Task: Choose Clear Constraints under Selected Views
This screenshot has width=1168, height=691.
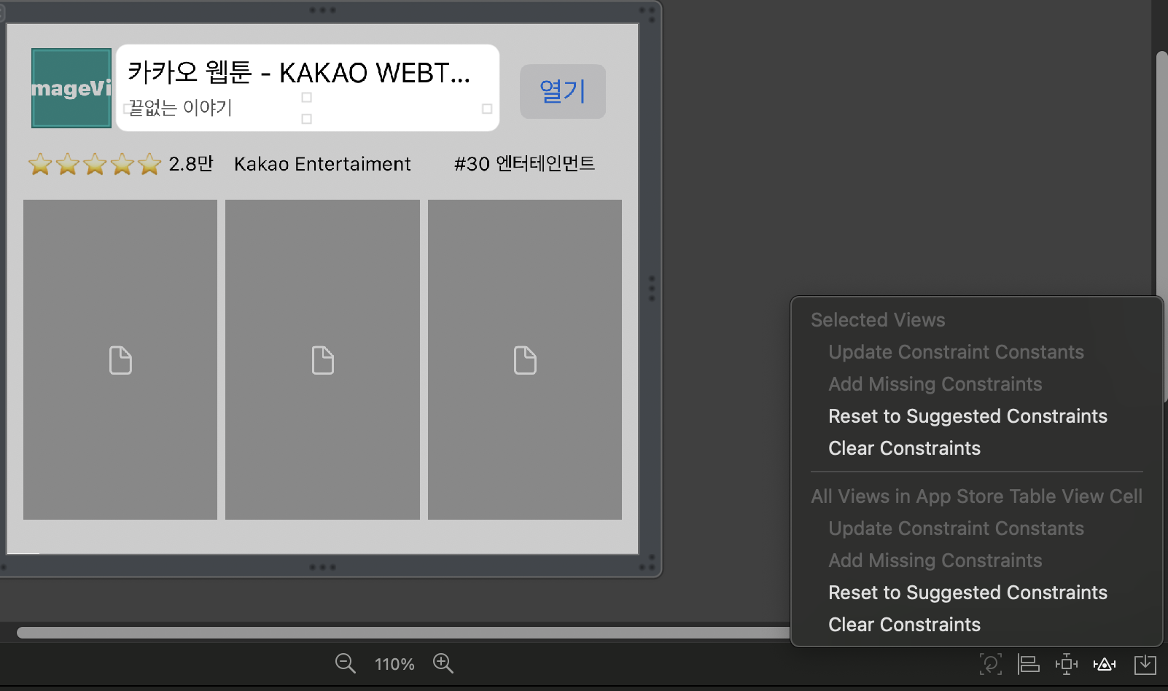Action: 904,448
